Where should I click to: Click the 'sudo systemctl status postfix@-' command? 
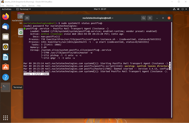coord(82,23)
